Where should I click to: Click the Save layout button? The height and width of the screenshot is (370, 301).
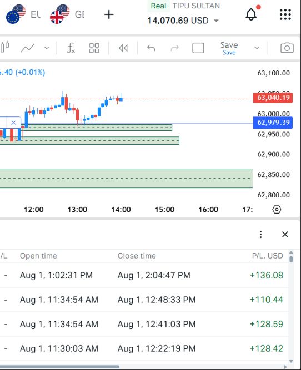(x=229, y=48)
